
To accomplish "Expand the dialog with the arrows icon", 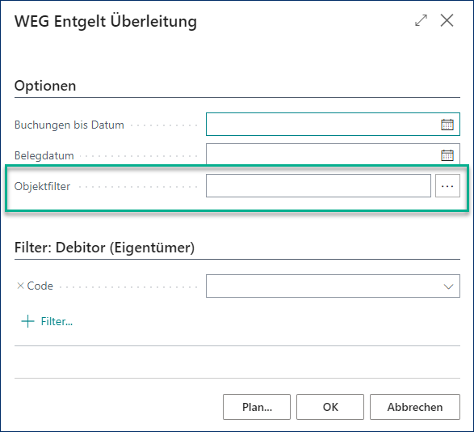I will [421, 20].
